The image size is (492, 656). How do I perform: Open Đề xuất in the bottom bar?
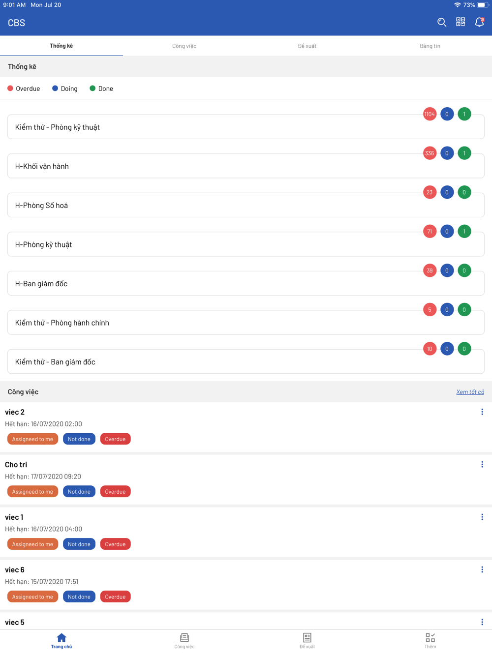(307, 640)
